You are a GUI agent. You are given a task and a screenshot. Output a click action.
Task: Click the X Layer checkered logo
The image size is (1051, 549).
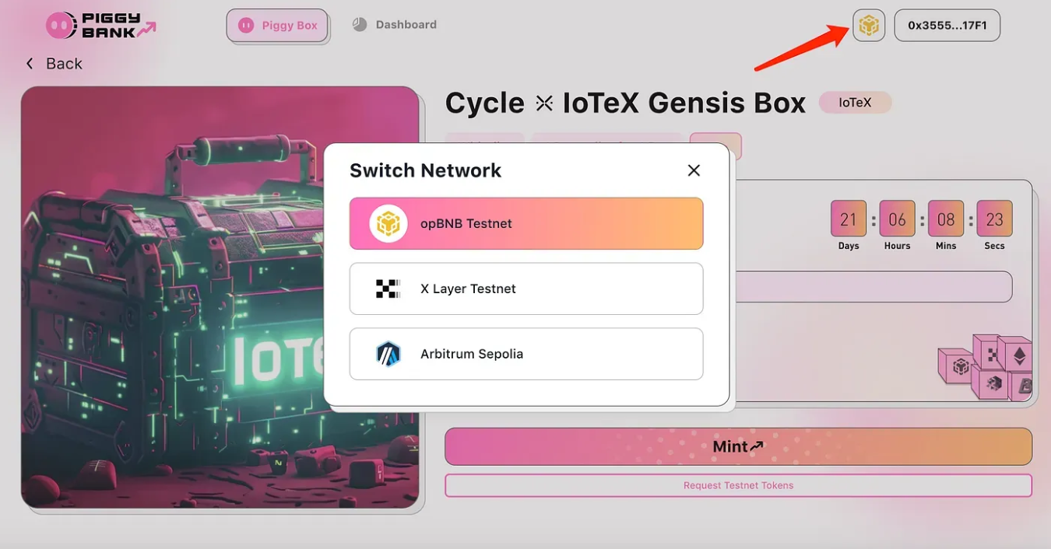coord(388,288)
